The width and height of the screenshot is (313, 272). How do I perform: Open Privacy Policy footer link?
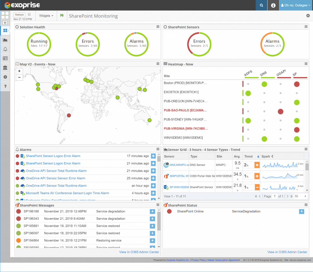(198, 260)
